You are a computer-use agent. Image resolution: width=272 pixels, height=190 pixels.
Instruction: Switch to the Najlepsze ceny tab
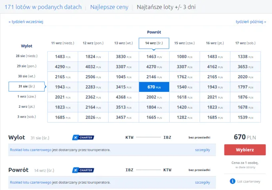click(109, 7)
